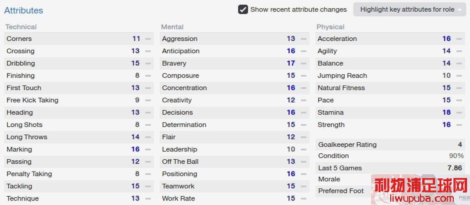The height and width of the screenshot is (205, 470).
Task: Click the Condition percentage row
Action: tap(390, 156)
